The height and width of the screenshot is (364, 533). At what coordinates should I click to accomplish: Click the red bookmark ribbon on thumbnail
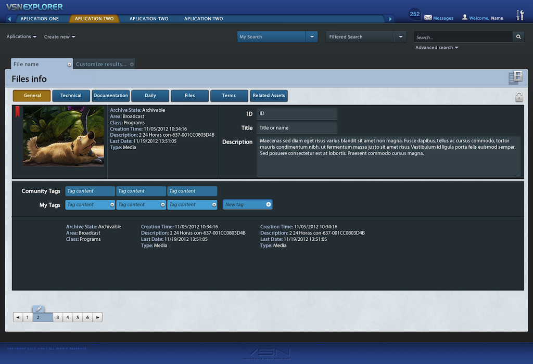(x=17, y=111)
